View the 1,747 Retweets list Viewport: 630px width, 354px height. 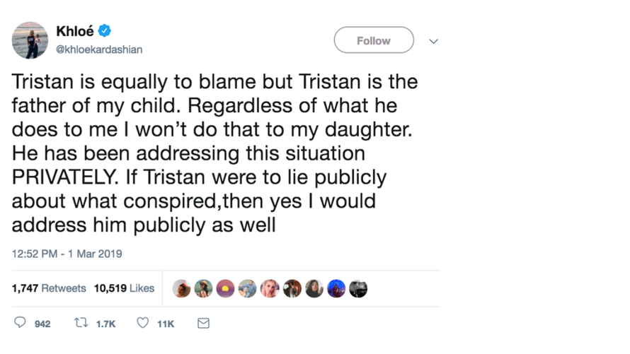(x=49, y=288)
